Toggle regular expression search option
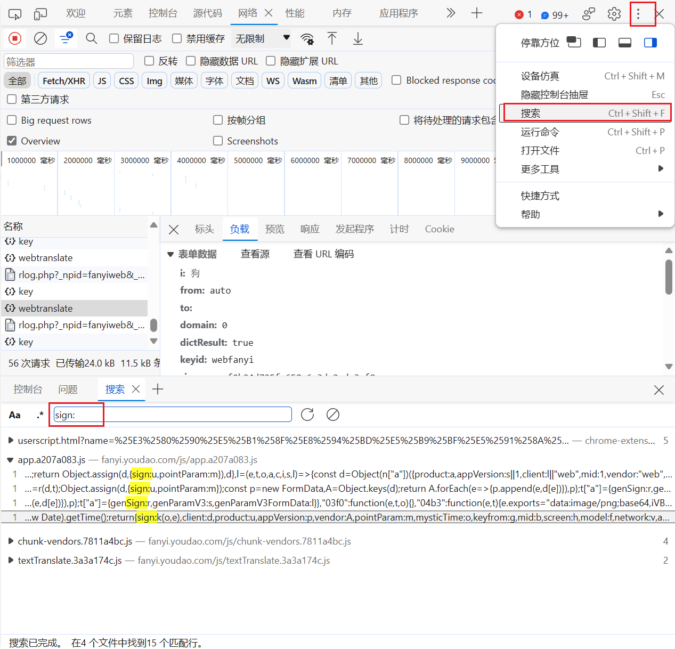 point(40,415)
